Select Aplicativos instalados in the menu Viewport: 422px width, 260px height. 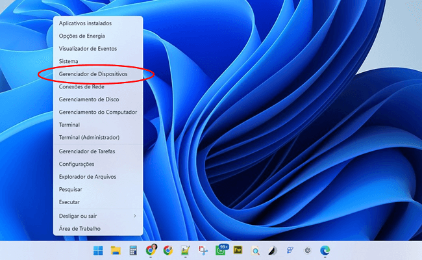tap(98, 23)
